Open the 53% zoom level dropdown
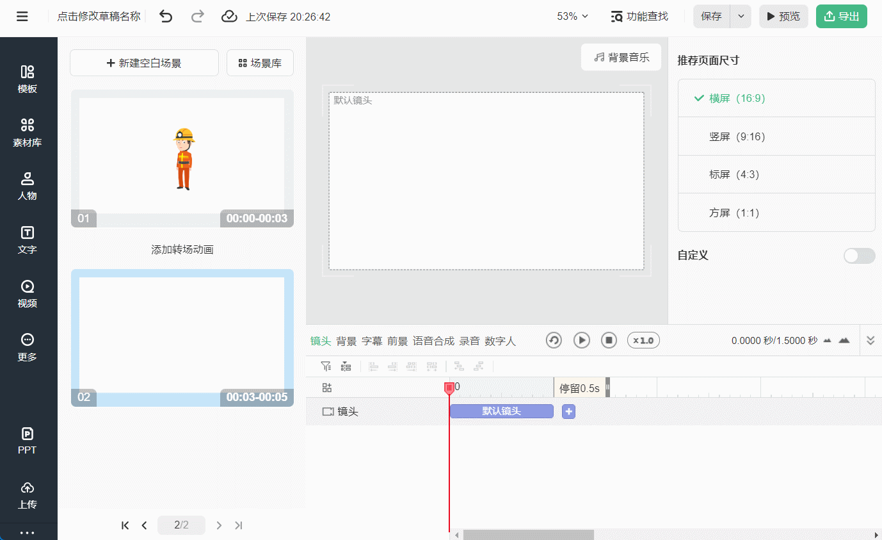Viewport: 882px width, 540px height. 571,16
